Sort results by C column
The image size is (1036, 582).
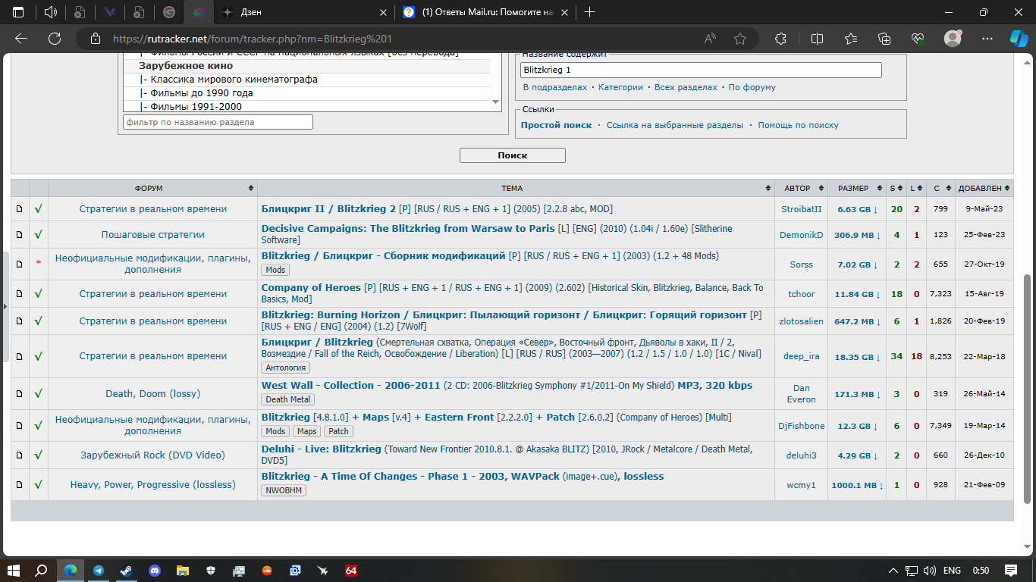[940, 188]
